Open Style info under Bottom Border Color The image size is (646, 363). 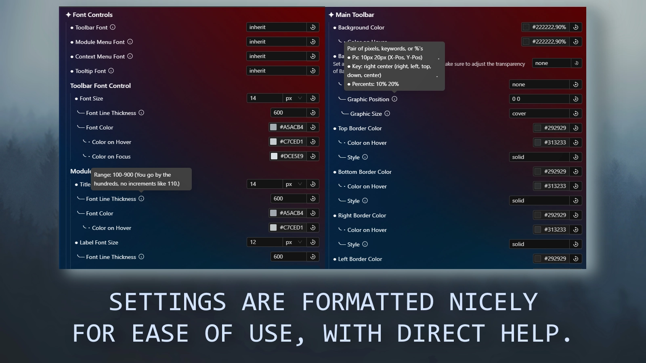click(365, 201)
